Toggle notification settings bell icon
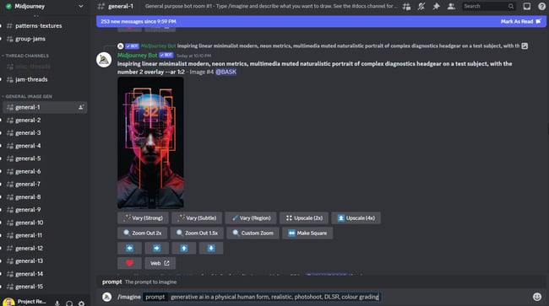 click(x=421, y=6)
